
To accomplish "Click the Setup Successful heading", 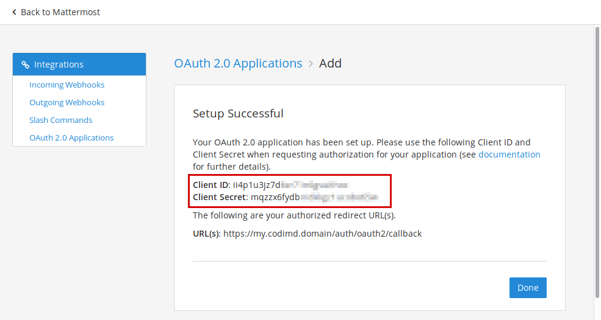I will tap(238, 113).
